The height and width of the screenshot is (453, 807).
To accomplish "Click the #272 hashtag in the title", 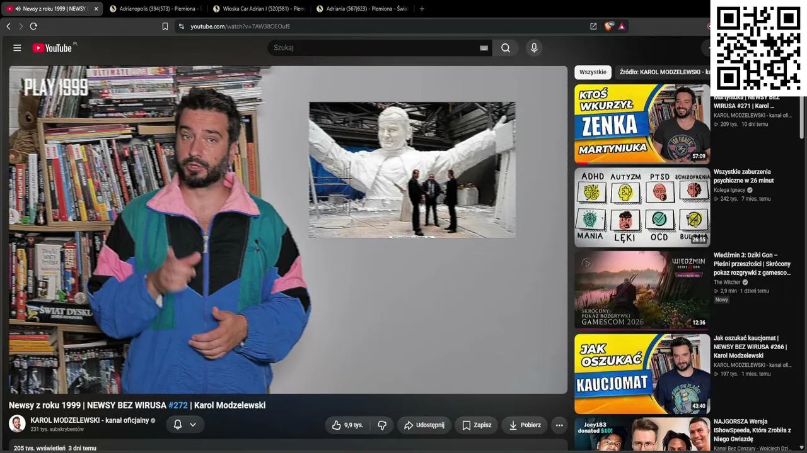I will (x=178, y=405).
